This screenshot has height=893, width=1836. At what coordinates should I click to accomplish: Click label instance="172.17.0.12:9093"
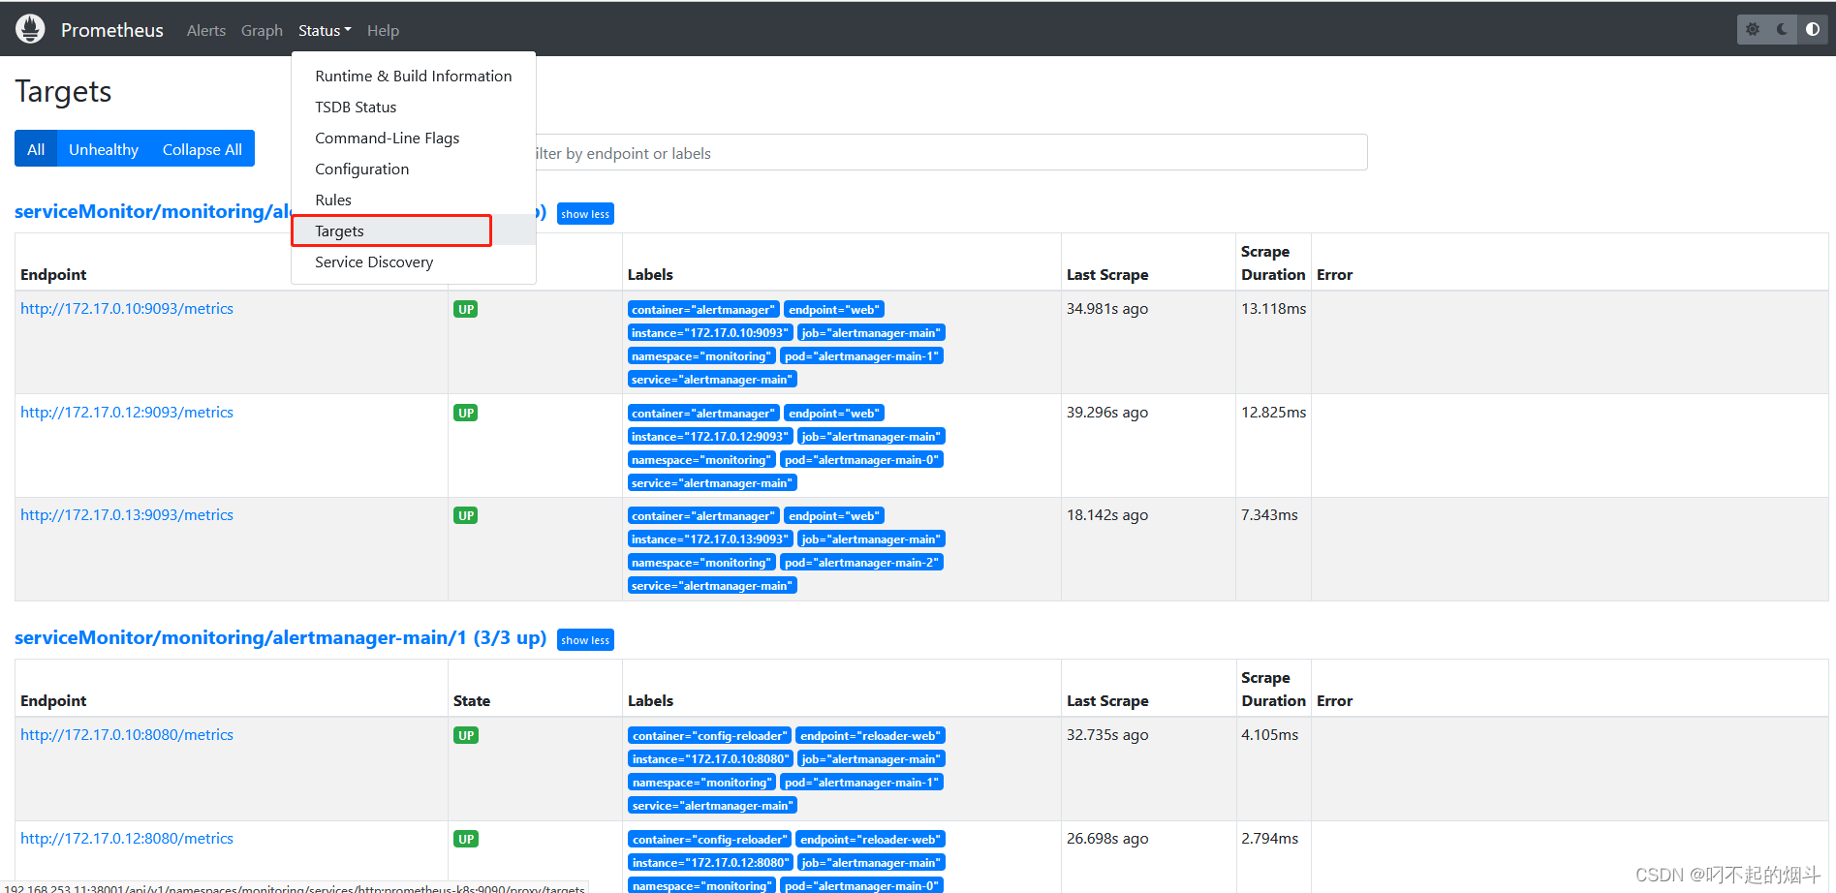710,436
